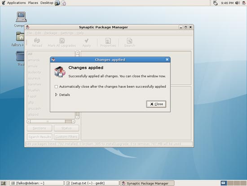Open the Properties toolbar icon
This screenshot has height=186, width=247.
click(108, 42)
